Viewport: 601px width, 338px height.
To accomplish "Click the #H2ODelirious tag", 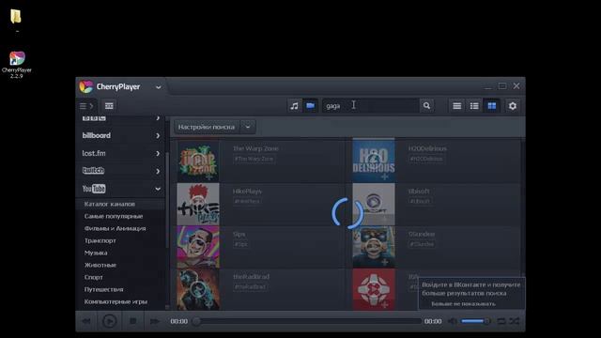I will [x=426, y=159].
